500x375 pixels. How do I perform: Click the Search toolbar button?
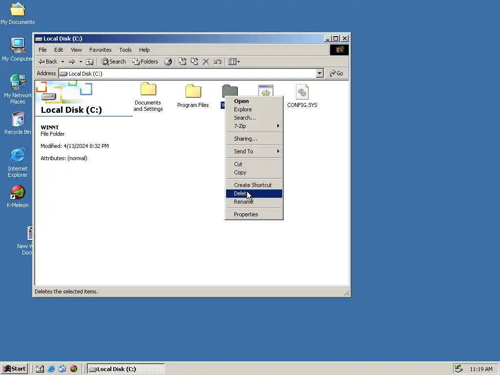113,62
